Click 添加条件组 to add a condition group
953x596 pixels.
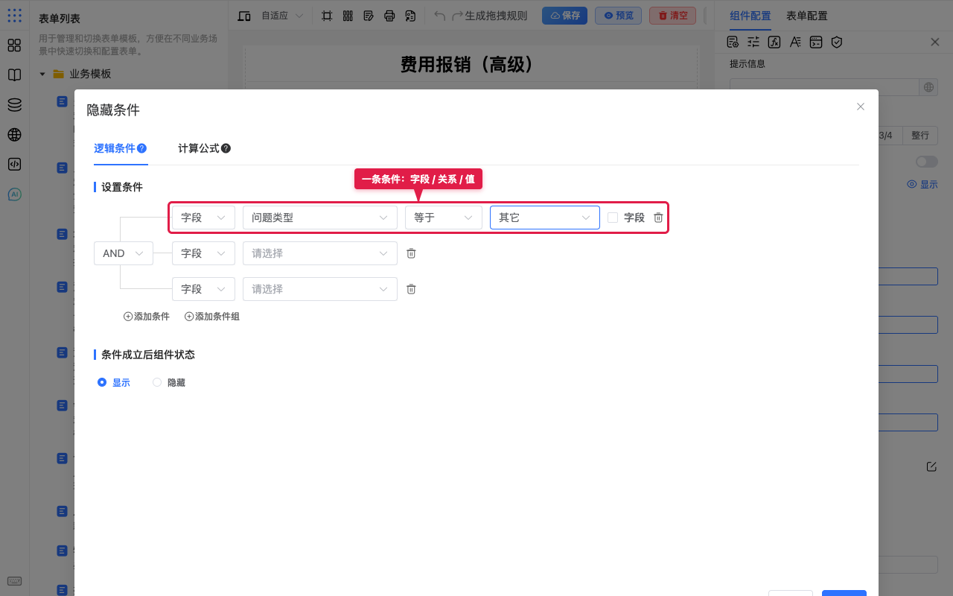[212, 317]
